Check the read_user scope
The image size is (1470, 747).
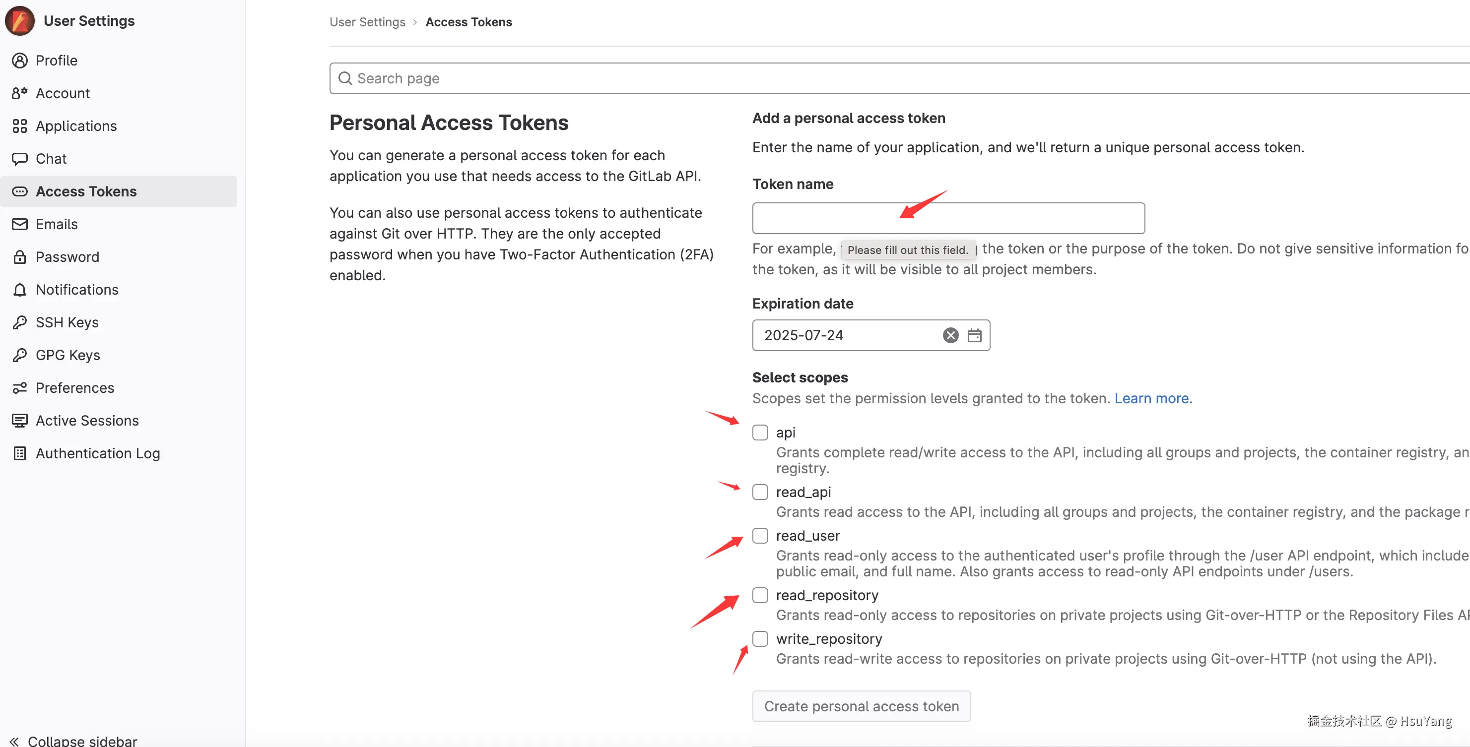(759, 535)
